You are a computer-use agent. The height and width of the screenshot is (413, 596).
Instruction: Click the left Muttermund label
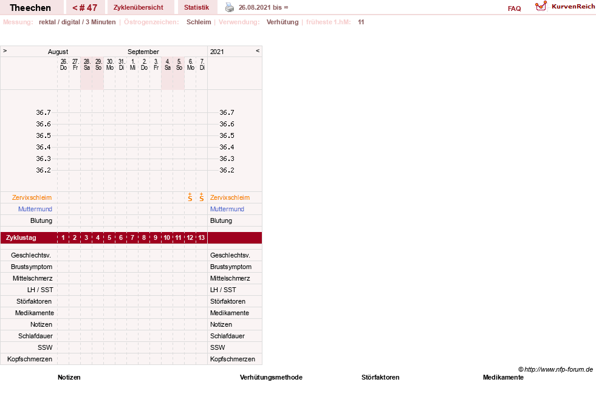35,209
